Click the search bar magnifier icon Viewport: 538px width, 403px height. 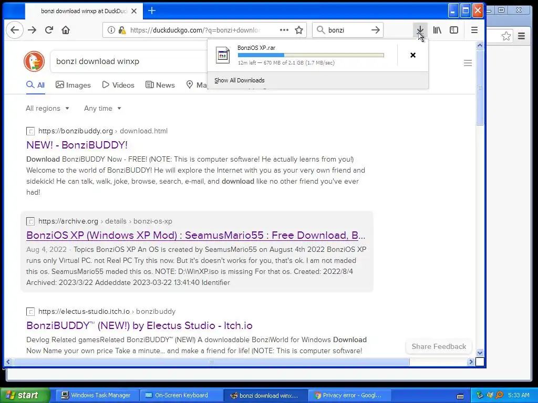pyautogui.click(x=320, y=30)
